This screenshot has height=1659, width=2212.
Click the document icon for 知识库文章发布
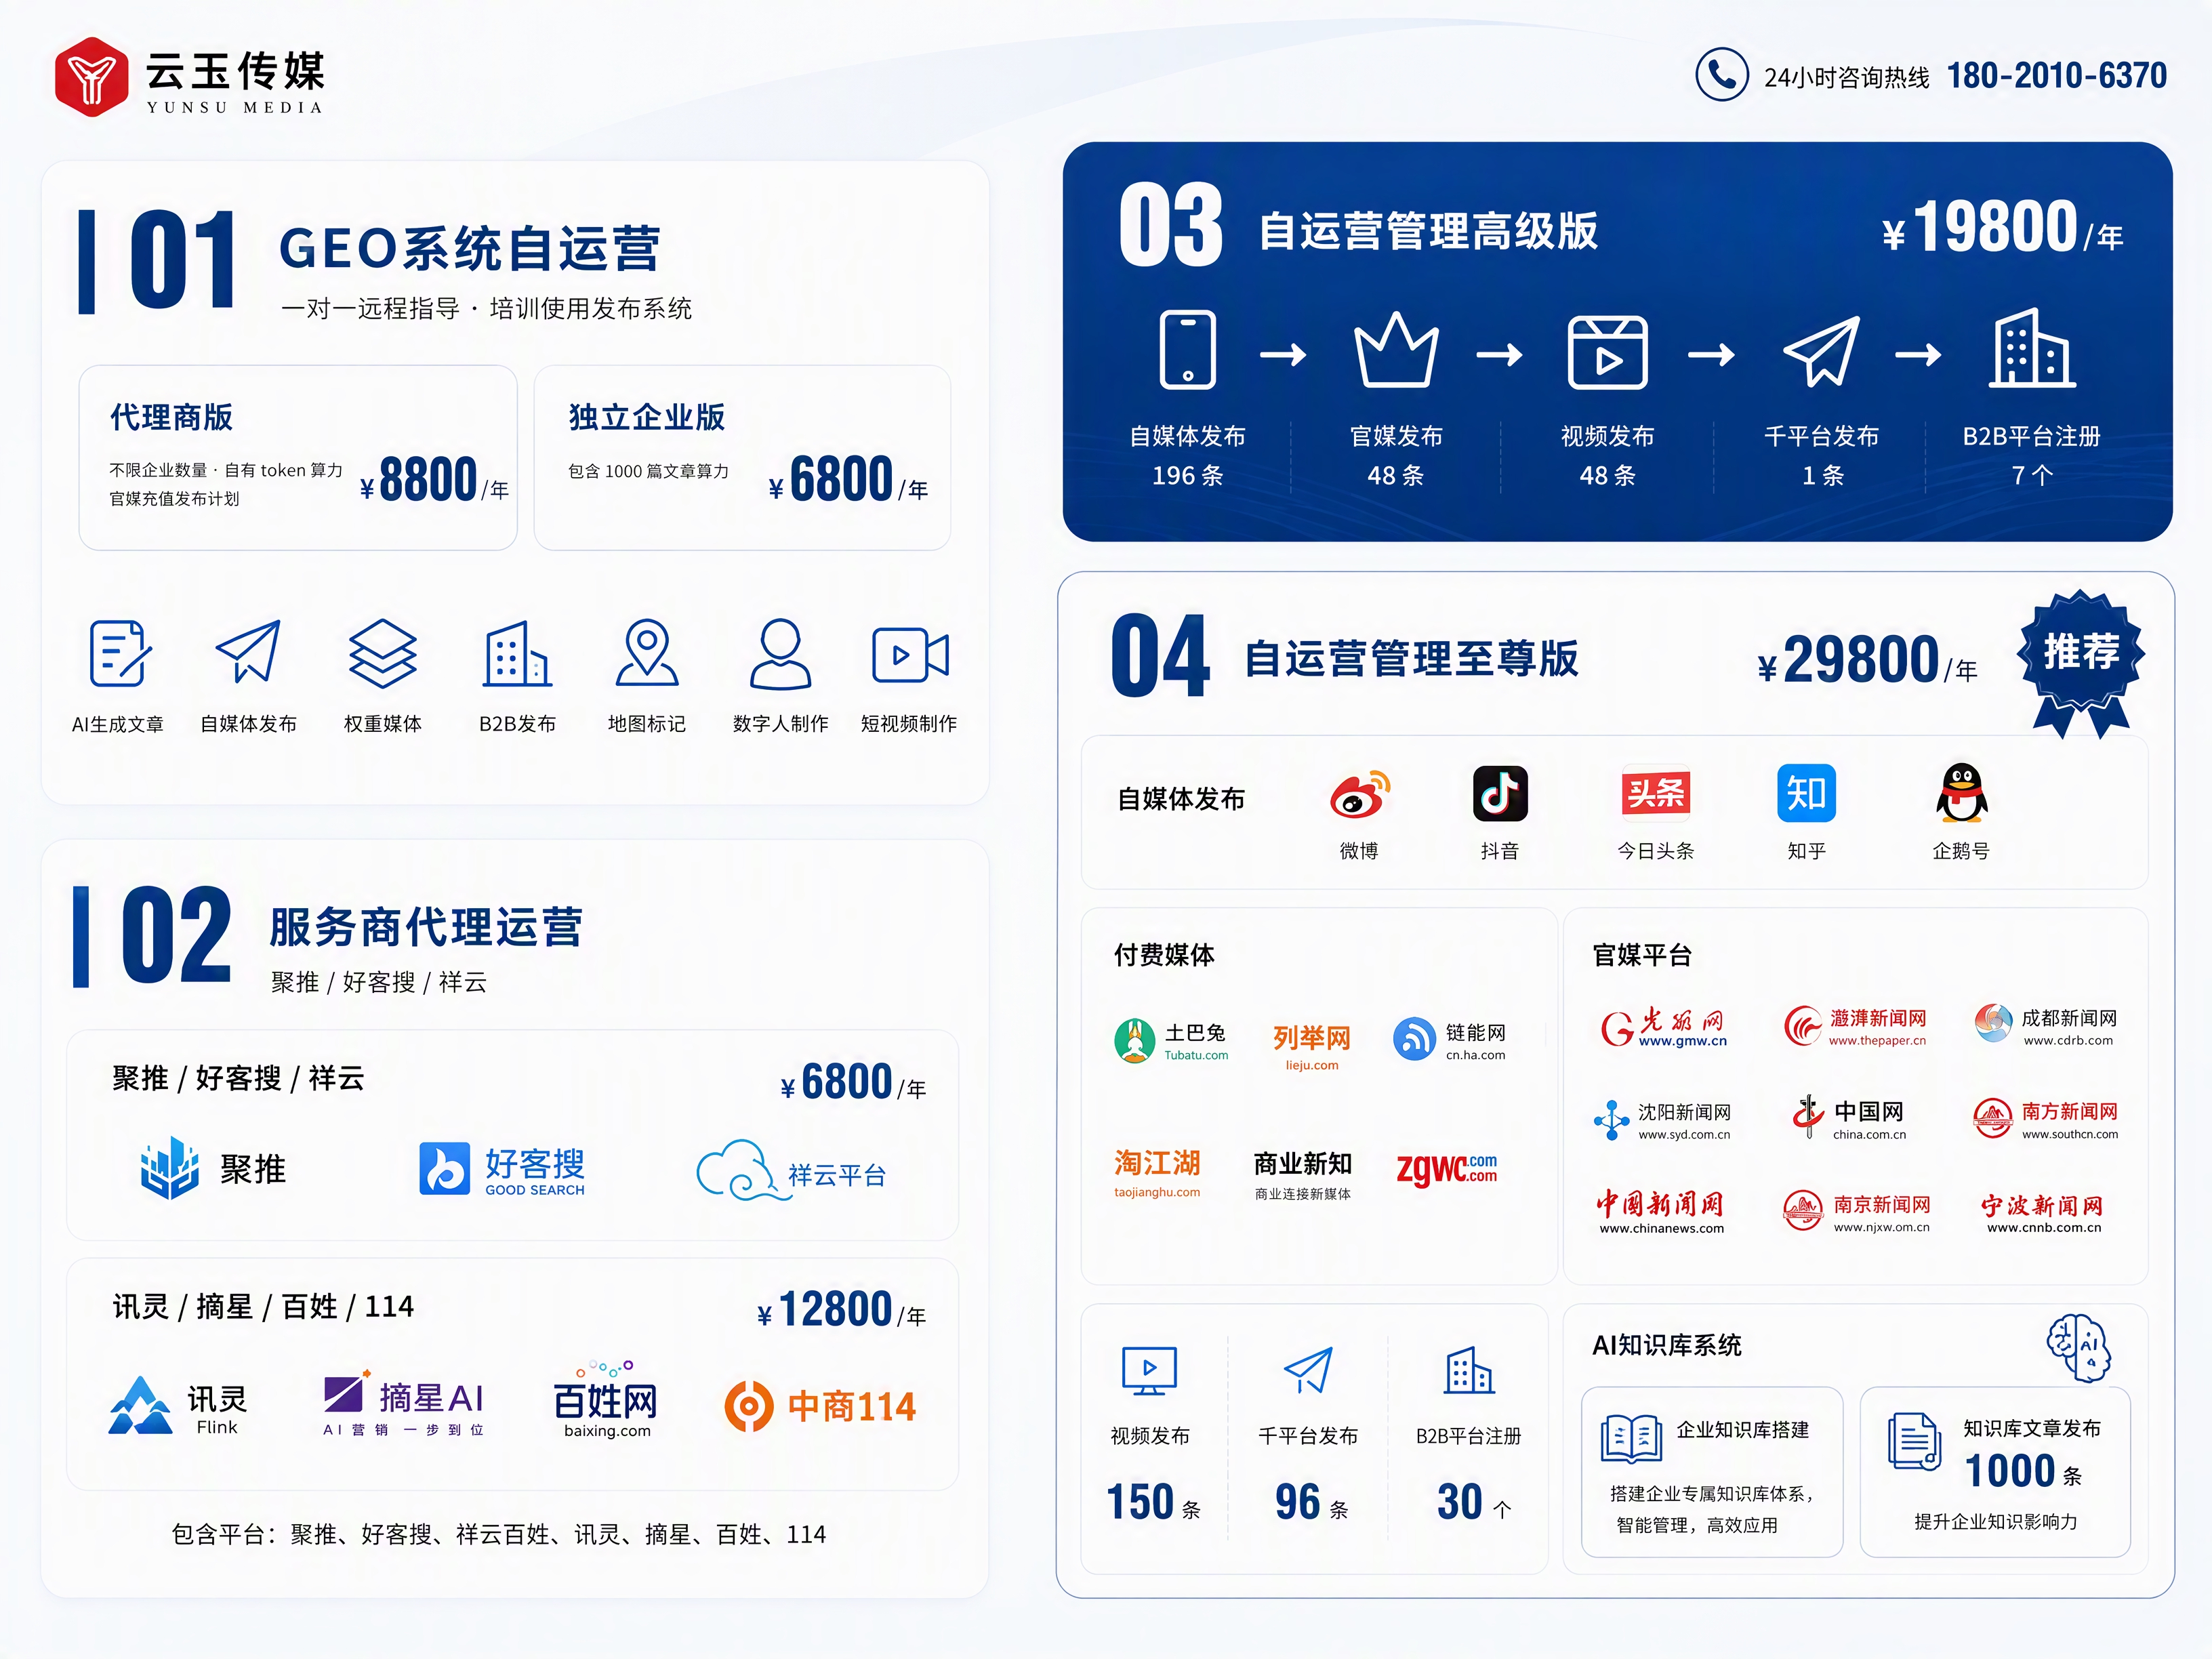pyautogui.click(x=1914, y=1441)
